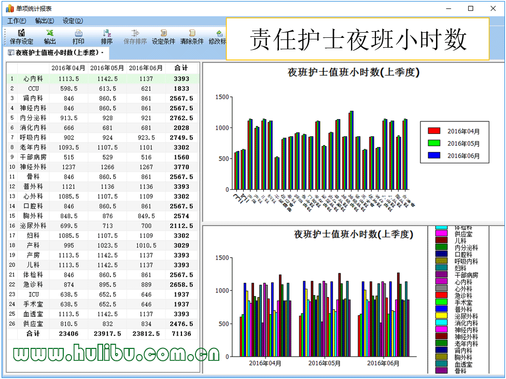This screenshot has height=379, width=506.
Task: Click the 保存设定 save-settings toolbar icon
Action: (21, 33)
